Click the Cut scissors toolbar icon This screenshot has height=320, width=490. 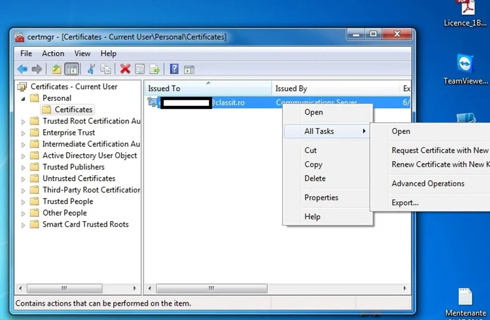coord(91,69)
